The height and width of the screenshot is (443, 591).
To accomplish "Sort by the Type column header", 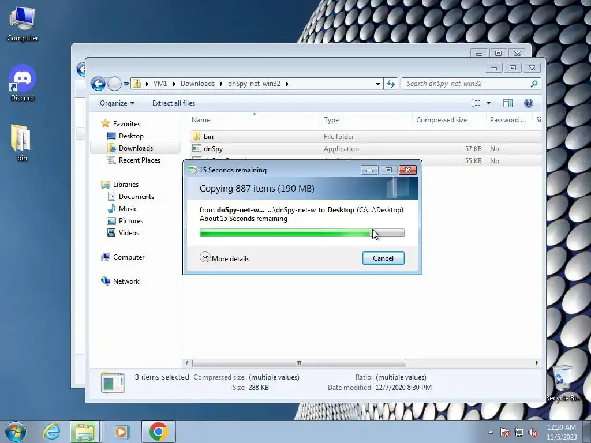I will point(365,120).
